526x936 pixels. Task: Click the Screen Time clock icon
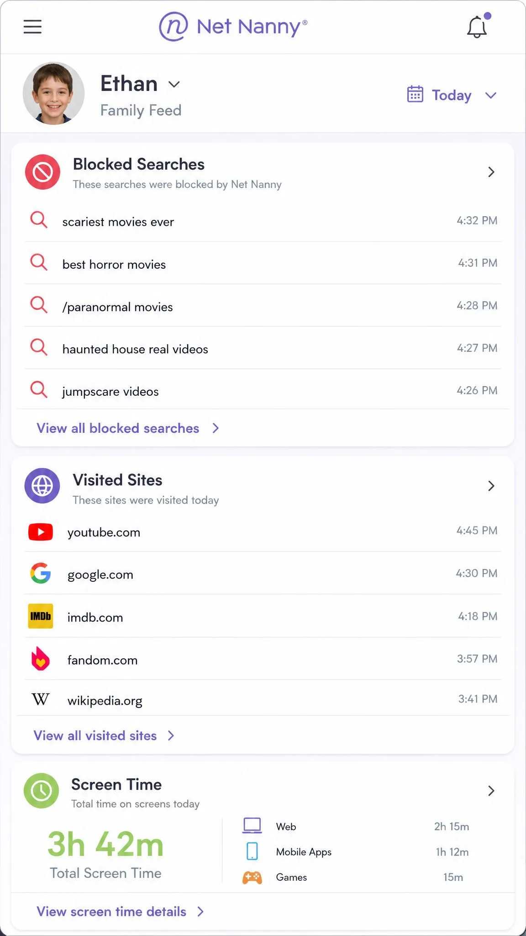[x=41, y=791]
